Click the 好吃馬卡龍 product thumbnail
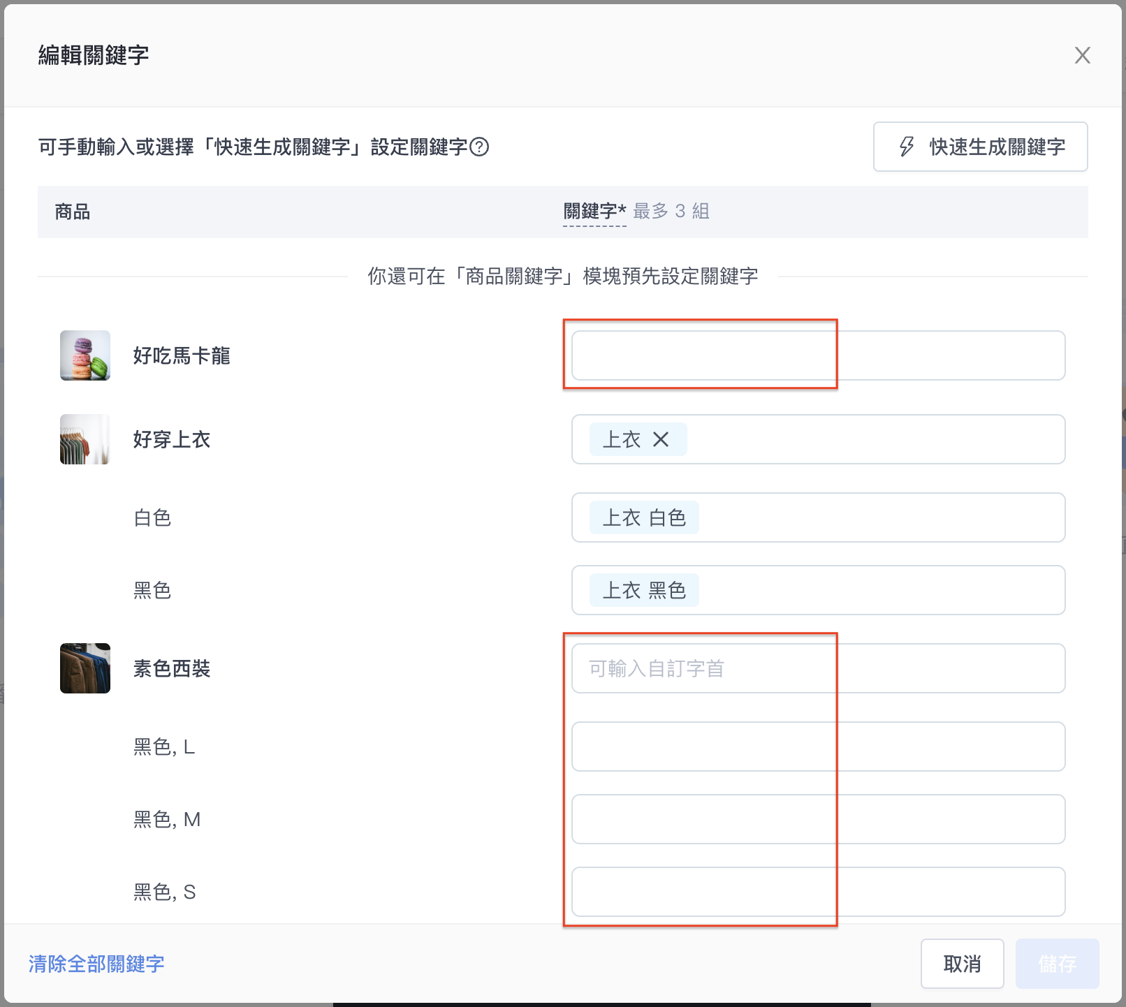The height and width of the screenshot is (1007, 1126). point(85,355)
